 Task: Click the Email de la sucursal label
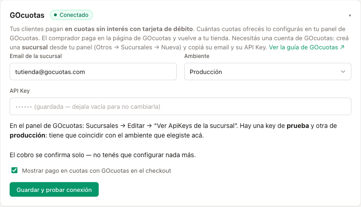[36, 56]
